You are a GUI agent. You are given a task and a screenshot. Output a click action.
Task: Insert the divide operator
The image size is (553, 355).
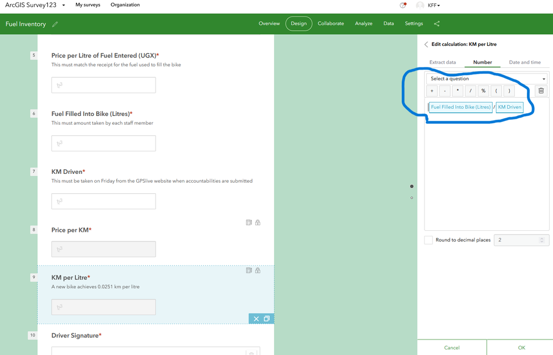click(471, 91)
